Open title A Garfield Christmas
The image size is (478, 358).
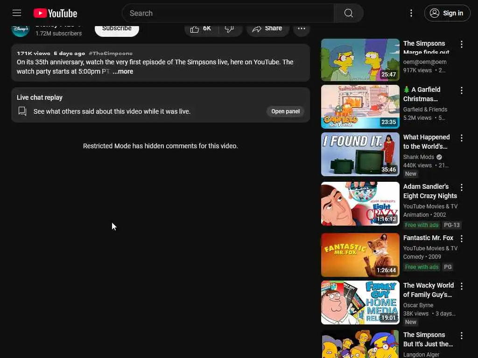[422, 94]
